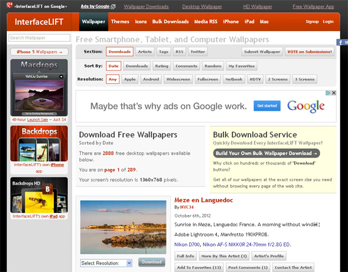Click the Launch Sale link
This screenshot has height=272, width=348.
pyautogui.click(x=37, y=120)
